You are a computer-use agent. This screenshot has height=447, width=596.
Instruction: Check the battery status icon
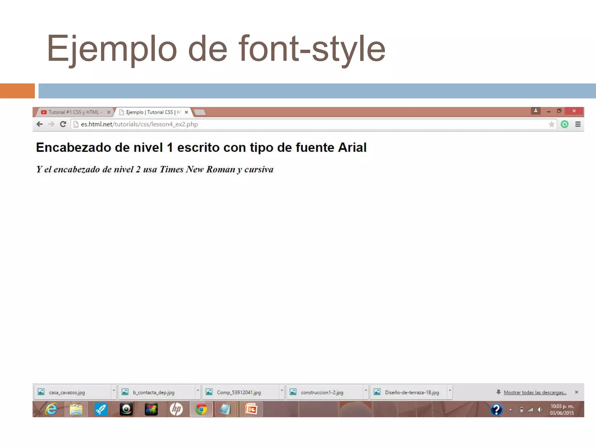pos(521,410)
